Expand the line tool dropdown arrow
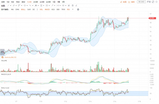Viewport: 159px width, 104px height. coord(11,6)
